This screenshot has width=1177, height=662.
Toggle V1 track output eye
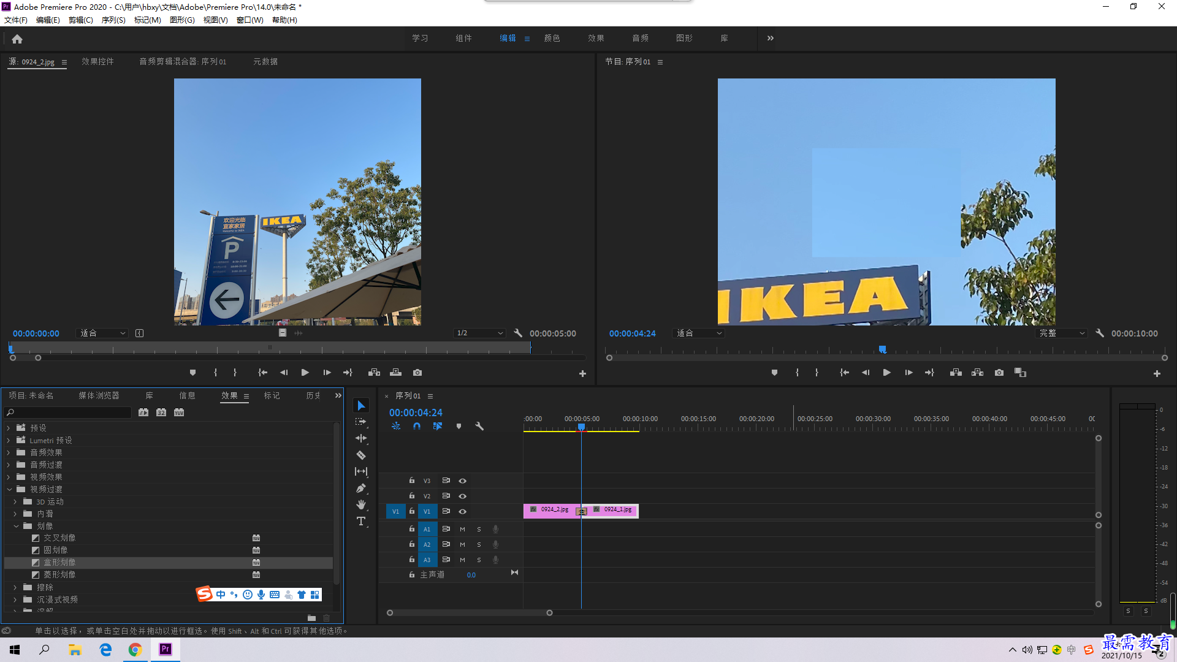coord(463,512)
